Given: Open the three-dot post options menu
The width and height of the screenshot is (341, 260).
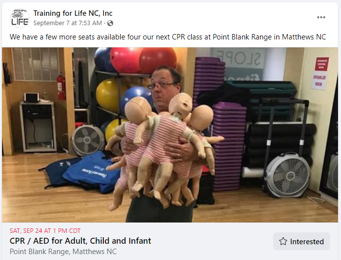Looking at the screenshot, I should pos(321,17).
